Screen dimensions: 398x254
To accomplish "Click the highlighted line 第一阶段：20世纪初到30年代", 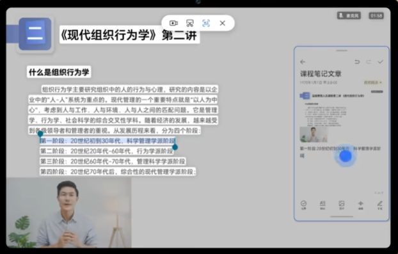I will pos(107,141).
